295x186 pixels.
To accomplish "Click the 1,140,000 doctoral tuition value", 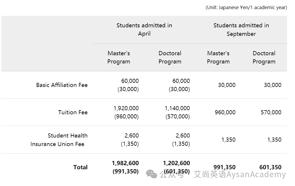I will (177, 108).
